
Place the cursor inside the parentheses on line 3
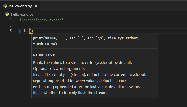click(x=31, y=31)
